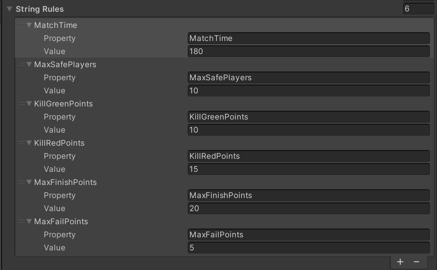
Task: Select the MaxFinishPoints value field showing 20
Action: pyautogui.click(x=308, y=208)
